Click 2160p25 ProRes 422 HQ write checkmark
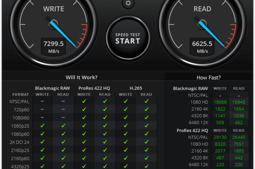The width and height of the screenshot is (255, 169). [84, 150]
